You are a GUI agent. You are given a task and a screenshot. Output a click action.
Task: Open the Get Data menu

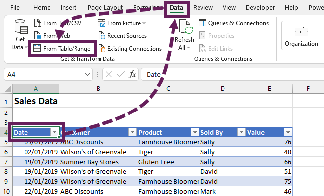[20, 35]
